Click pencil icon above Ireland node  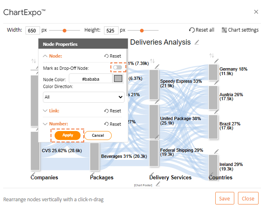click(x=216, y=151)
